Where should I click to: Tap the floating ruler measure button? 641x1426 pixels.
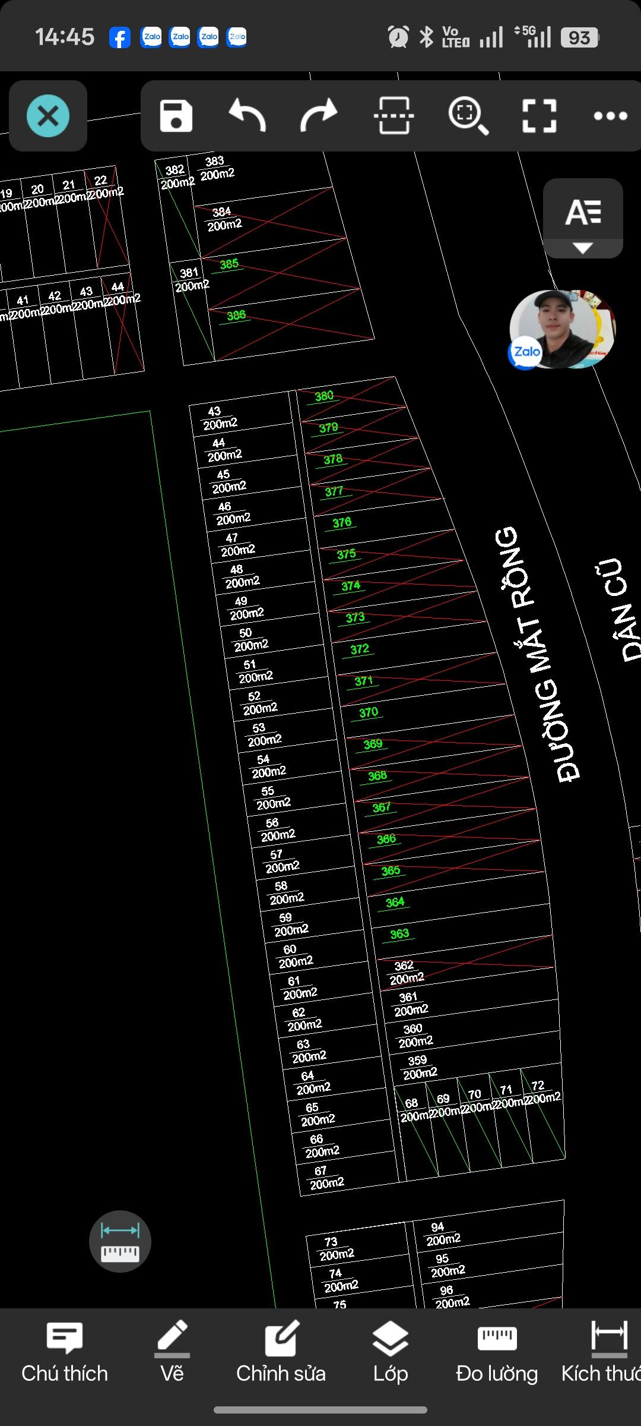(120, 1241)
